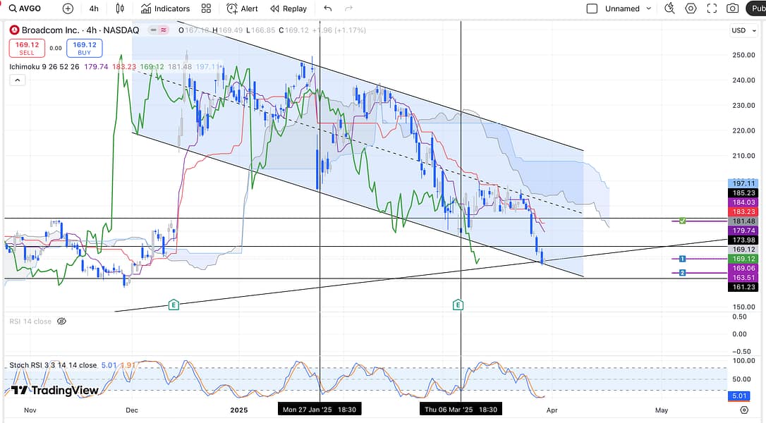Start bar Replay mode
This screenshot has height=423, width=766.
288,8
